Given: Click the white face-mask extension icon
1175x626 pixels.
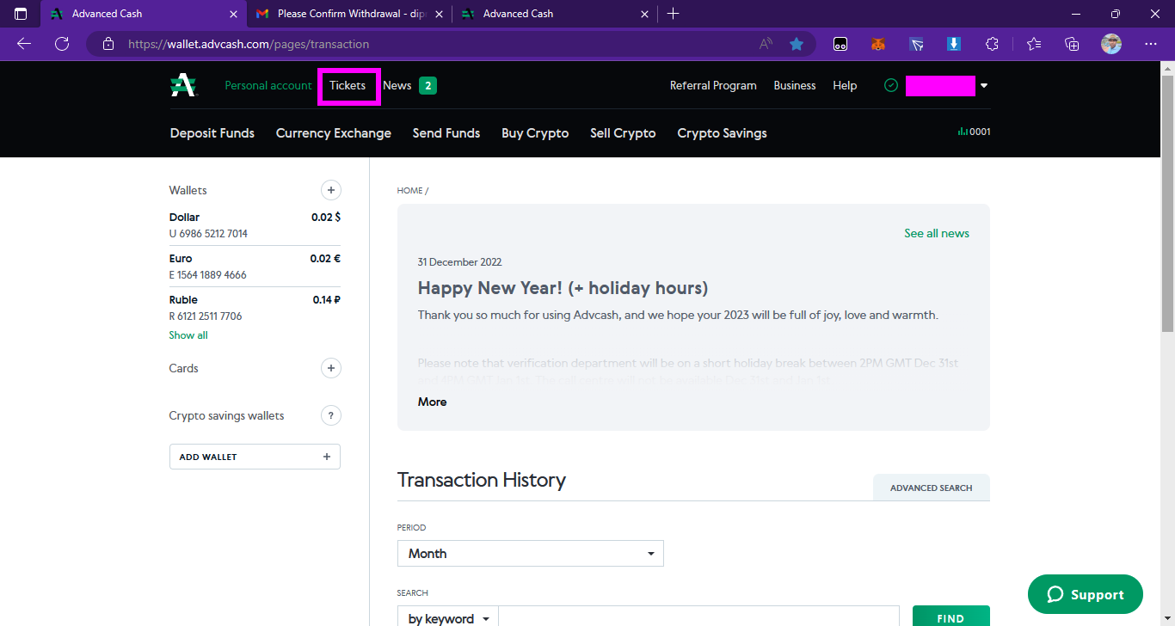Looking at the screenshot, I should [x=840, y=44].
